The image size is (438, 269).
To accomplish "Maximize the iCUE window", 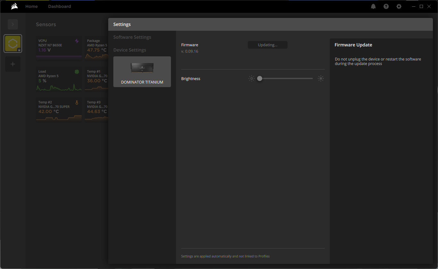I will pos(421,6).
